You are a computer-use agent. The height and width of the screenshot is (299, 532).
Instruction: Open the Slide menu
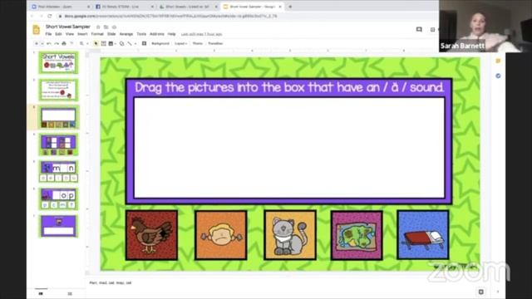click(x=111, y=34)
